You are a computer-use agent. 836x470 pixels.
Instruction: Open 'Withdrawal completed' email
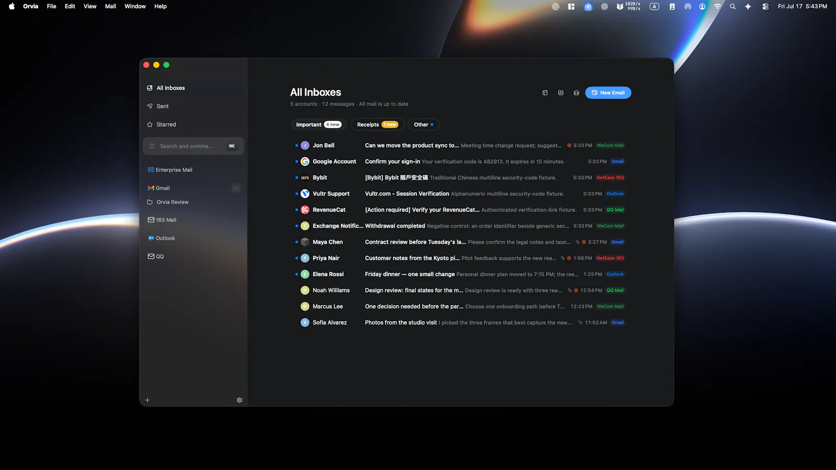coord(395,226)
